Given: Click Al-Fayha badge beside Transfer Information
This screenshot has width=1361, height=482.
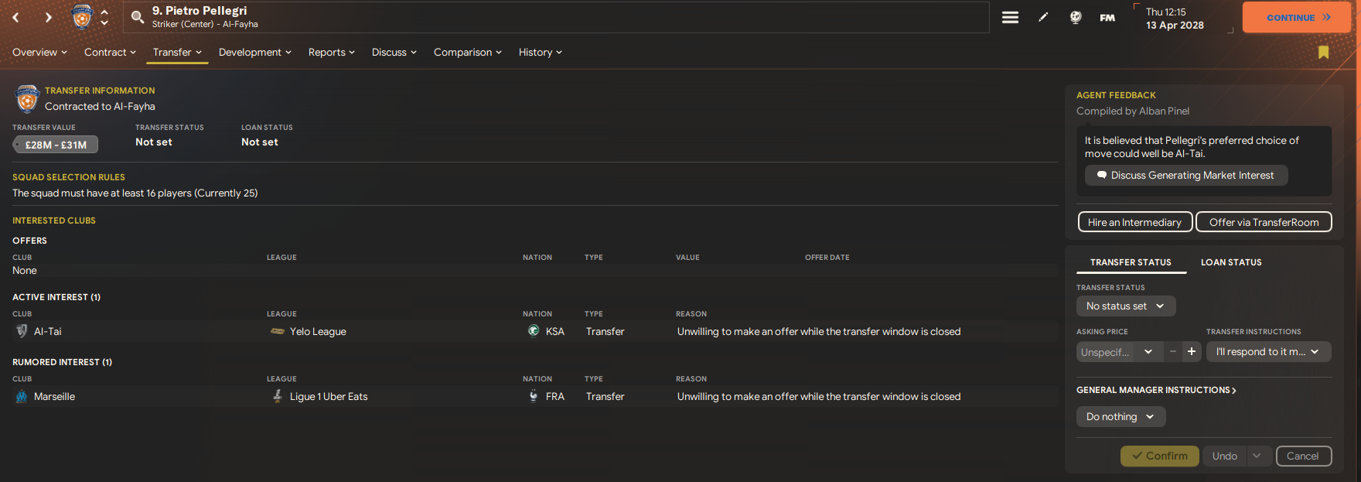Looking at the screenshot, I should coord(27,99).
